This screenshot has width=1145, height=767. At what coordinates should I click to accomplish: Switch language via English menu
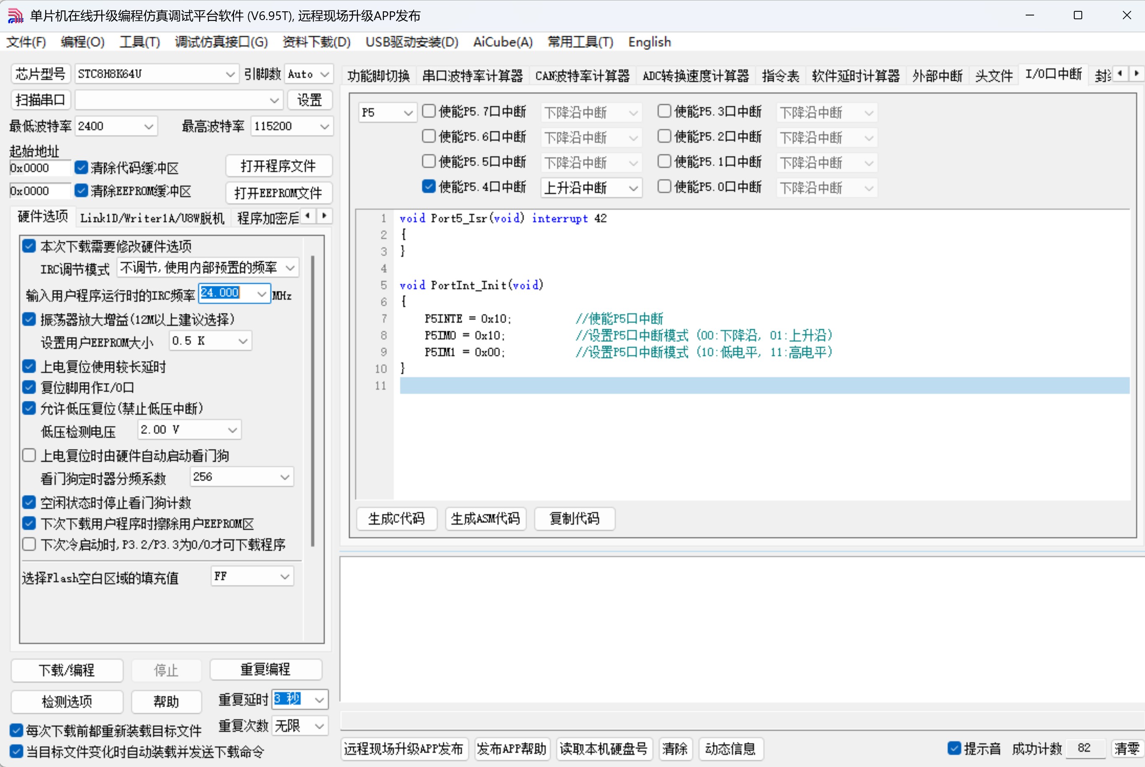[x=649, y=42]
